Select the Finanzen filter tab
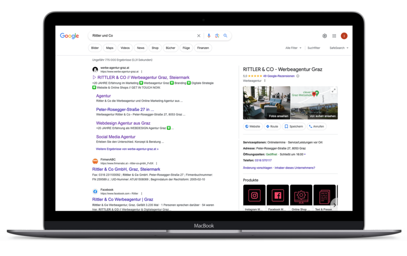407x256 pixels. 203,48
